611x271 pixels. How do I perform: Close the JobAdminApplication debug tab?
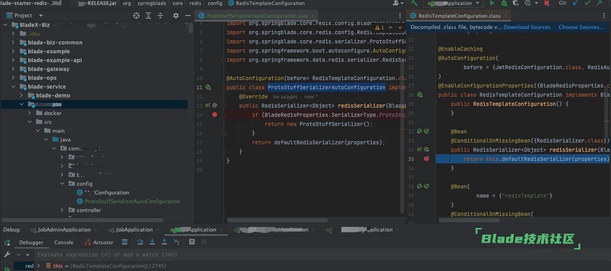pos(95,230)
